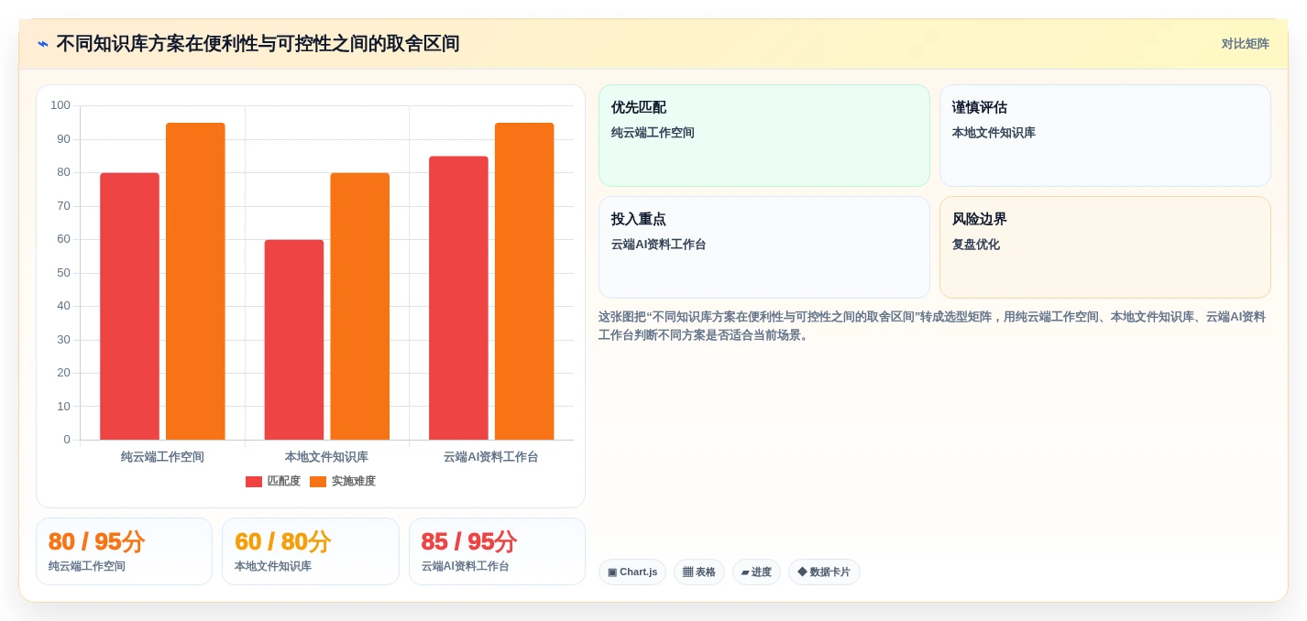Viewport: 1307px width, 621px height.
Task: Toggle the 实施难度 legend item
Action: point(343,481)
